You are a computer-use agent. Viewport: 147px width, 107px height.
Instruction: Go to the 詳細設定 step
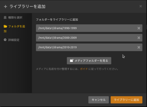(x=12, y=40)
